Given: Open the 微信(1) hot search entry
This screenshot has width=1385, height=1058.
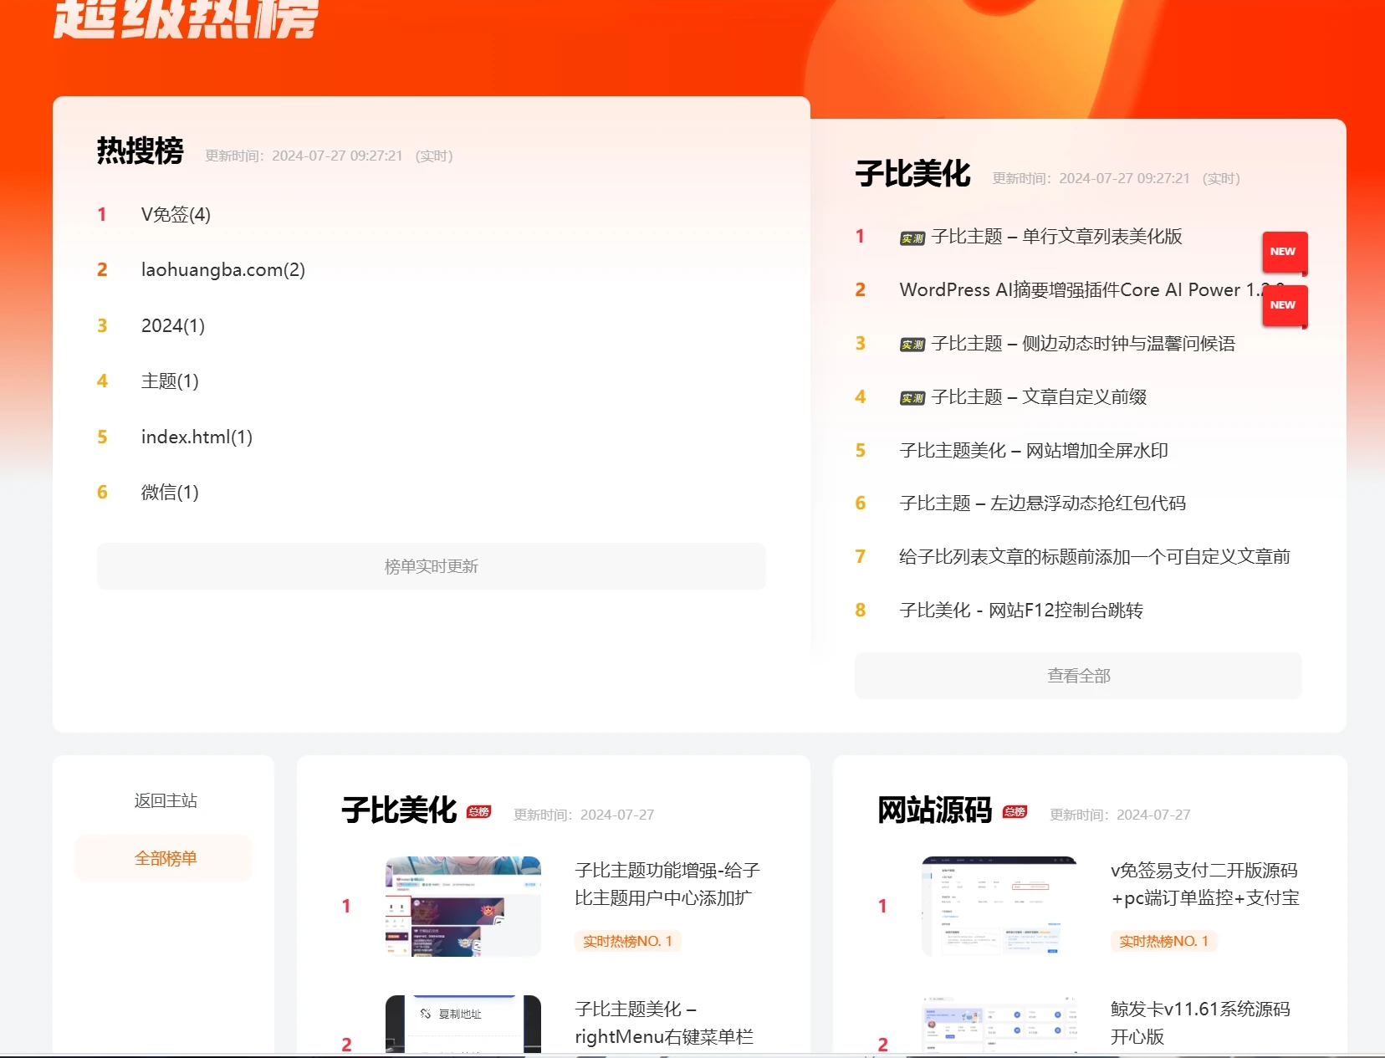Looking at the screenshot, I should coord(170,492).
